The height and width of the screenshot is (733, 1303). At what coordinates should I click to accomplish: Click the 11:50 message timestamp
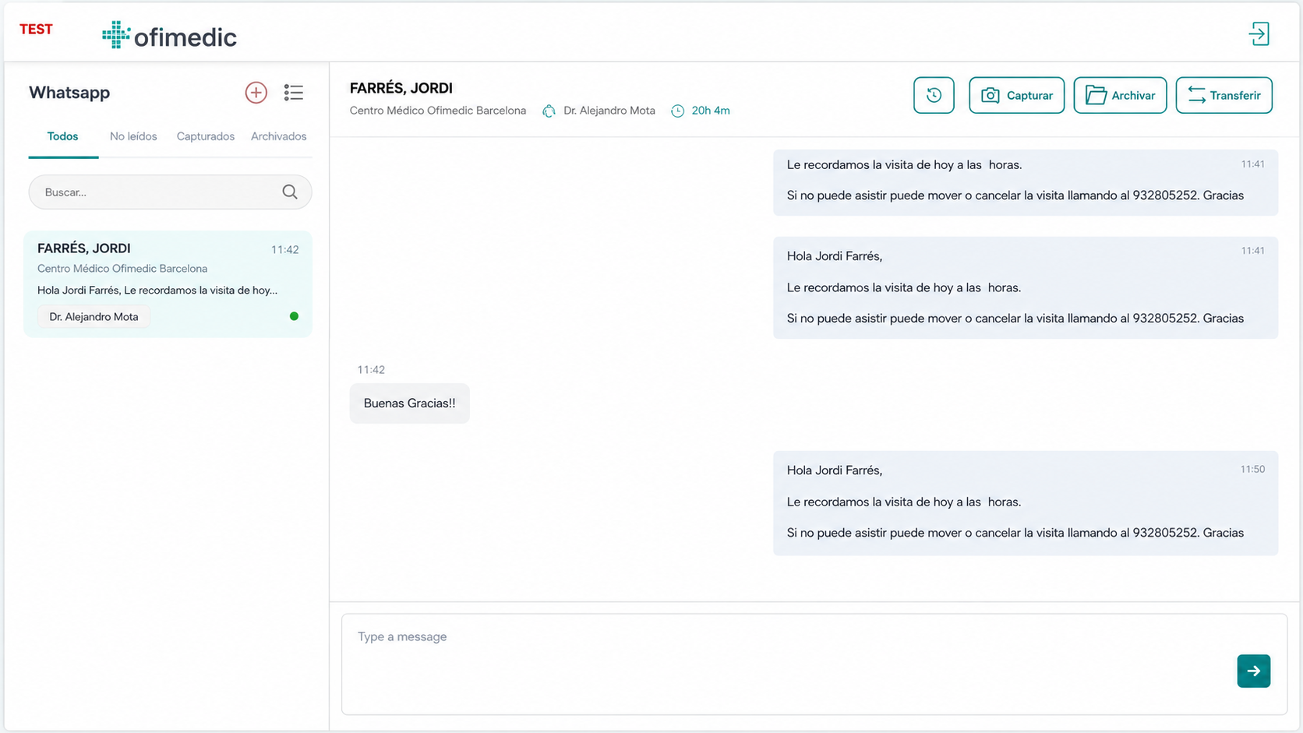pyautogui.click(x=1252, y=469)
